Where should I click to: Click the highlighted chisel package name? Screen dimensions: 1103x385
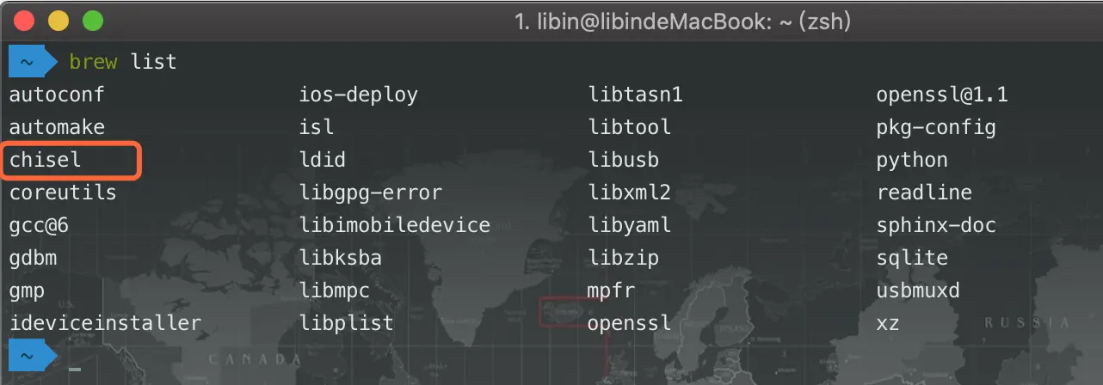(x=46, y=160)
